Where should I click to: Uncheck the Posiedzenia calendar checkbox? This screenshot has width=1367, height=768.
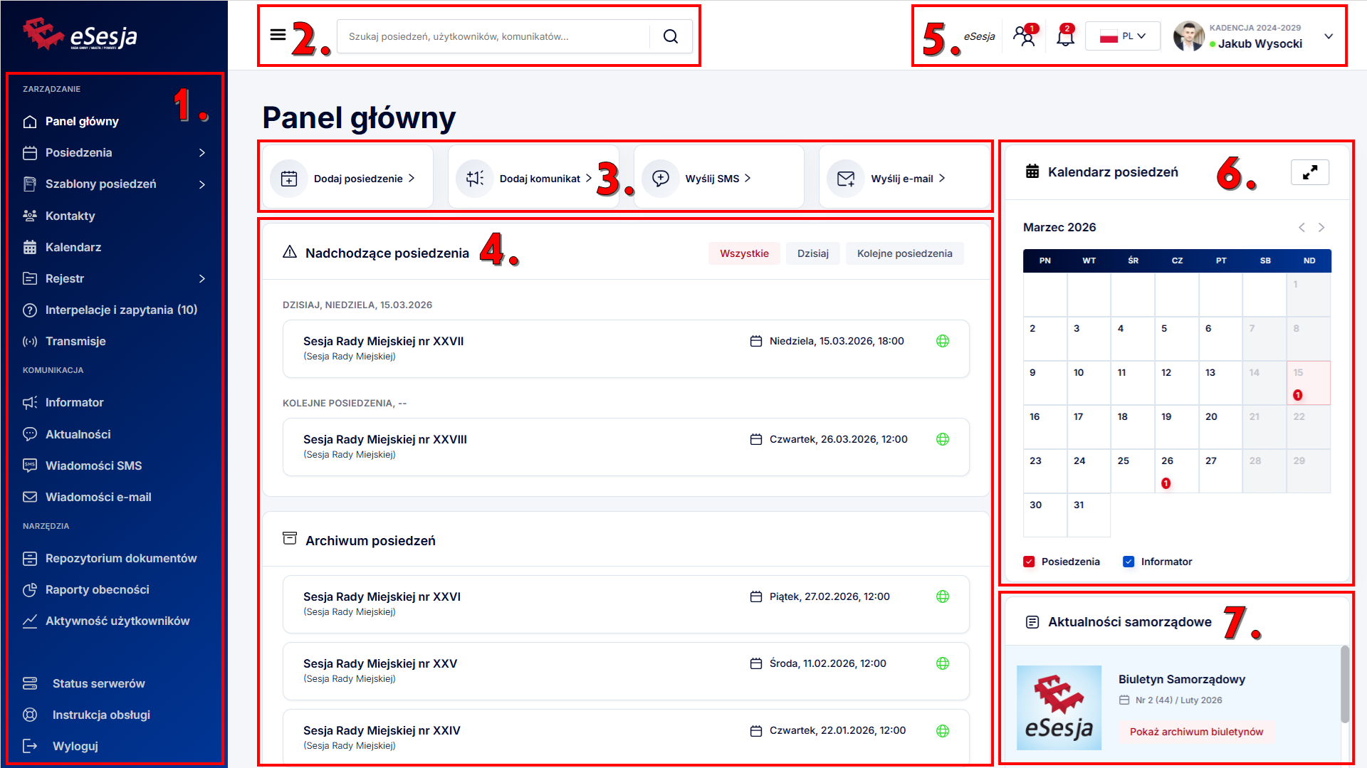[1029, 562]
